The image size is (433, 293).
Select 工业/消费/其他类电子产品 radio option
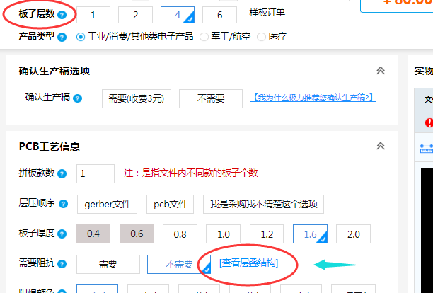coord(80,36)
